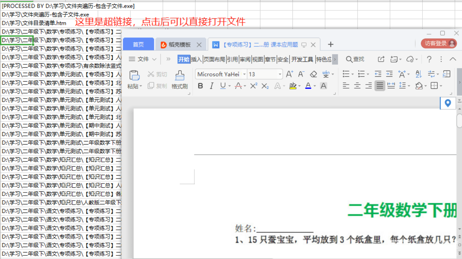Open the highlight color dropdown arrow
The image size is (462, 259).
299,86
